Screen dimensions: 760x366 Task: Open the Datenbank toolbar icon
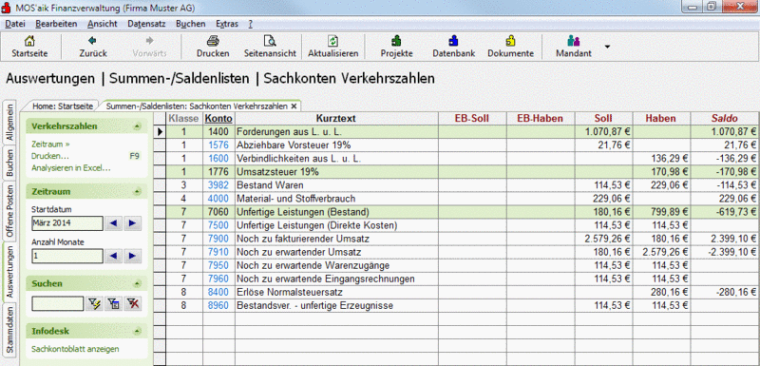click(454, 41)
